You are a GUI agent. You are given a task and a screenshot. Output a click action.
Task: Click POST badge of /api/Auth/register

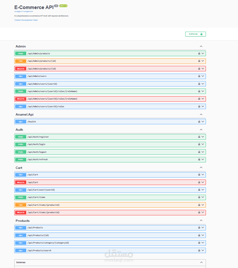point(20,137)
